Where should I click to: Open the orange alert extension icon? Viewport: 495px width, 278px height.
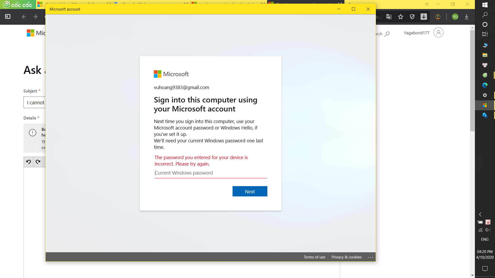tap(438, 17)
